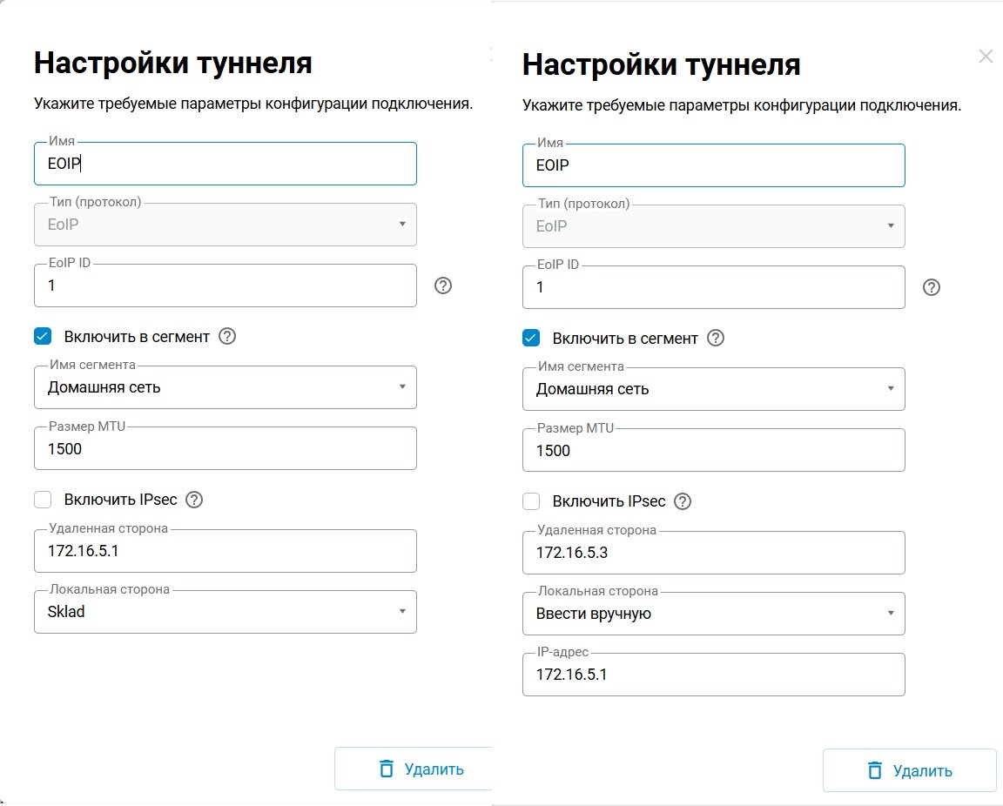Viewport: 1003px width, 806px height.
Task: Click help icon next to right EoIP ID
Action: 931,287
